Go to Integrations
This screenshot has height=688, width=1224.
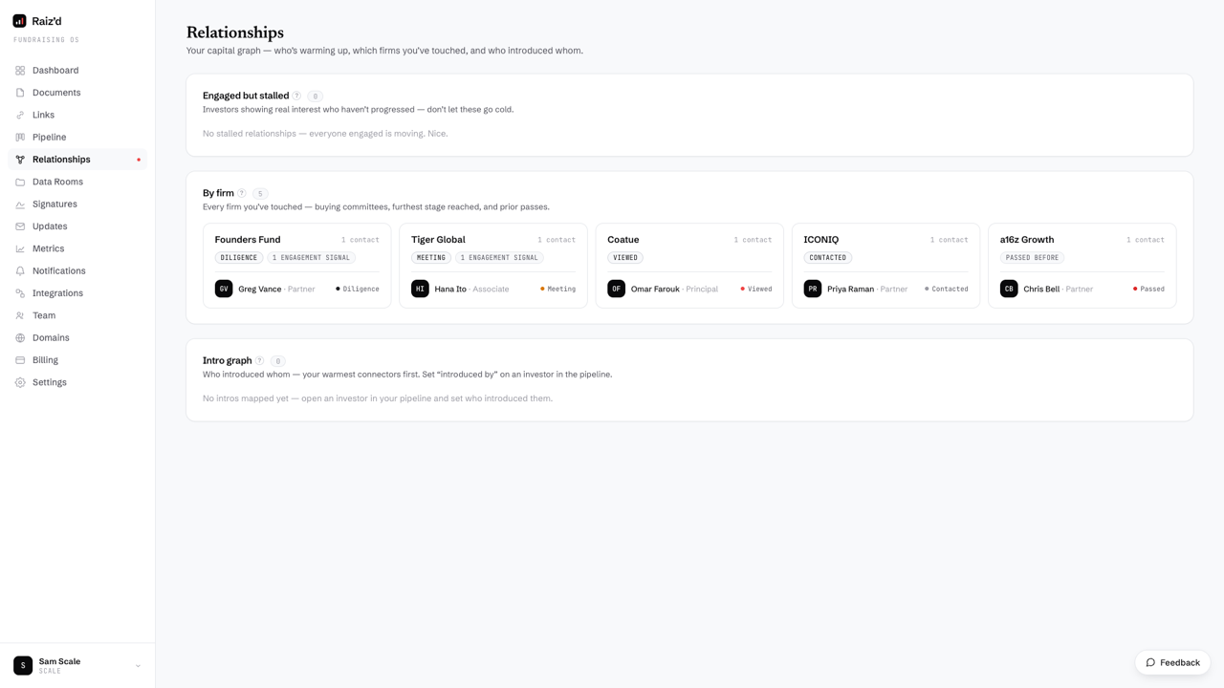click(x=77, y=293)
